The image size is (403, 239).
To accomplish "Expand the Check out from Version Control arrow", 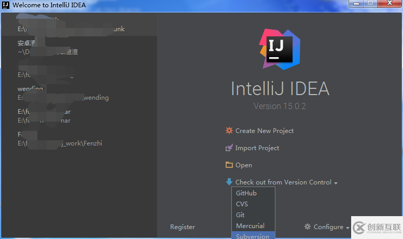I will [336, 183].
